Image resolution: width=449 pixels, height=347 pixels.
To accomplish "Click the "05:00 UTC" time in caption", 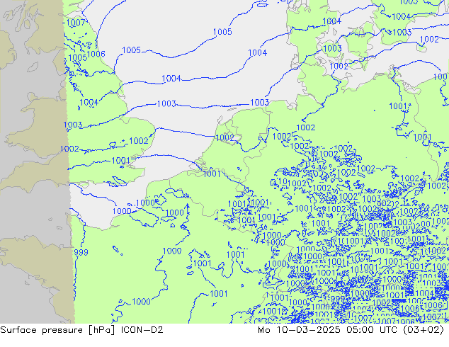I will pyautogui.click(x=372, y=330).
